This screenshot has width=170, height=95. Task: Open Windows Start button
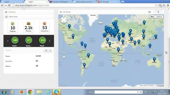pos(4,92)
